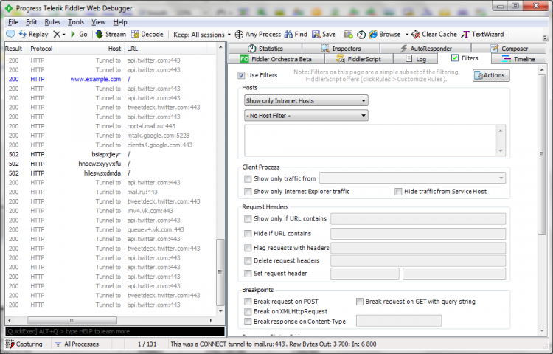
Task: Click the Host column header
Action: click(91, 49)
